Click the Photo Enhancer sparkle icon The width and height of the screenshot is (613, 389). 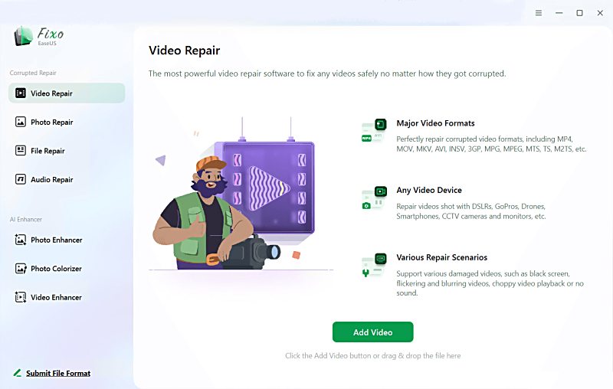pyautogui.click(x=21, y=240)
